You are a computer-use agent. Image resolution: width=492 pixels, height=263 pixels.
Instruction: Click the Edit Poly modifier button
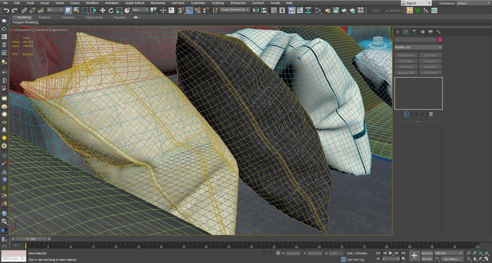[x=430, y=55]
